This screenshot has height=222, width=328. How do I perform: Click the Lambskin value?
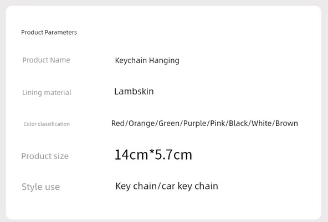pyautogui.click(x=134, y=91)
